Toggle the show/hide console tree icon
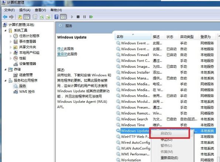 (x=27, y=17)
